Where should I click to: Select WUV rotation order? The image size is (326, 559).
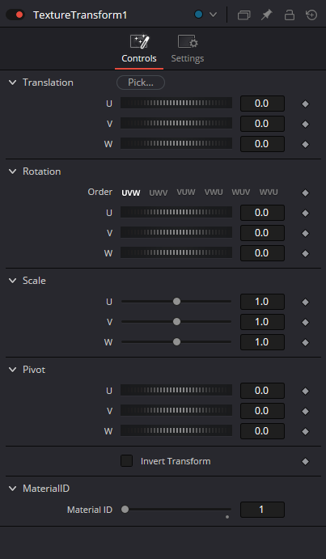pos(241,193)
